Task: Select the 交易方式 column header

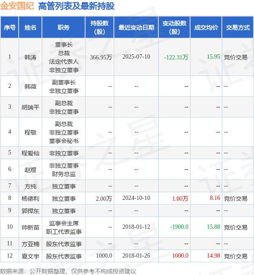Action: click(238, 27)
